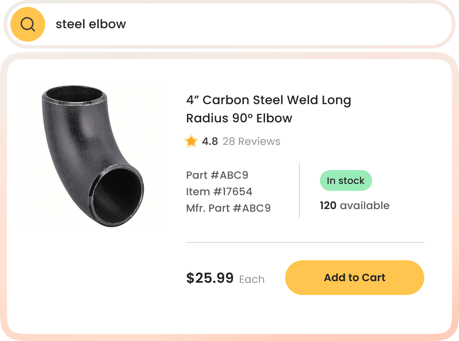459x341 pixels.
Task: Click the Item #17654 number
Action: [x=219, y=191]
